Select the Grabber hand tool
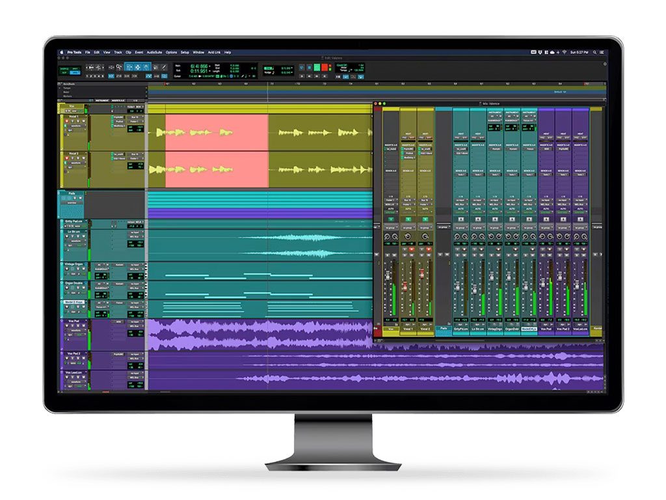666x500 pixels. (x=146, y=67)
